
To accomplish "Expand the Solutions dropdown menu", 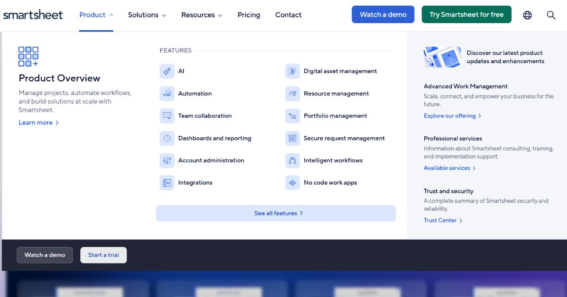I will [x=147, y=15].
